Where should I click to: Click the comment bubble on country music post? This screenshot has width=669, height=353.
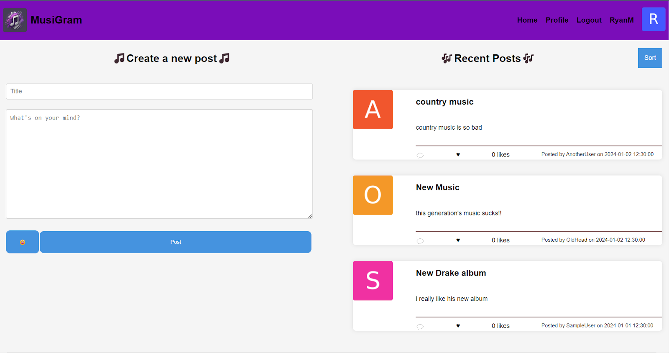point(420,156)
